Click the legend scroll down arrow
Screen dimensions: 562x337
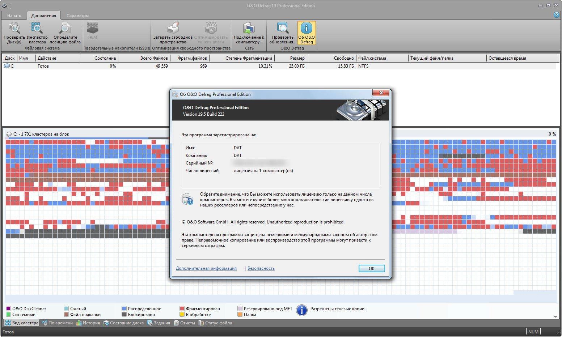(x=555, y=316)
